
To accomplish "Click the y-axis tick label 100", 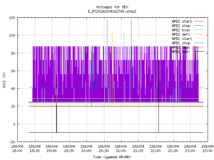I will [12, 35].
